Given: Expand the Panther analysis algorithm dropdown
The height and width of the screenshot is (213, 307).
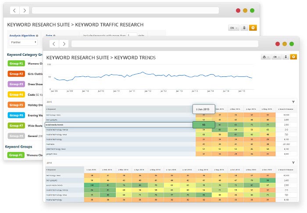Looking at the screenshot, I should coord(23,42).
